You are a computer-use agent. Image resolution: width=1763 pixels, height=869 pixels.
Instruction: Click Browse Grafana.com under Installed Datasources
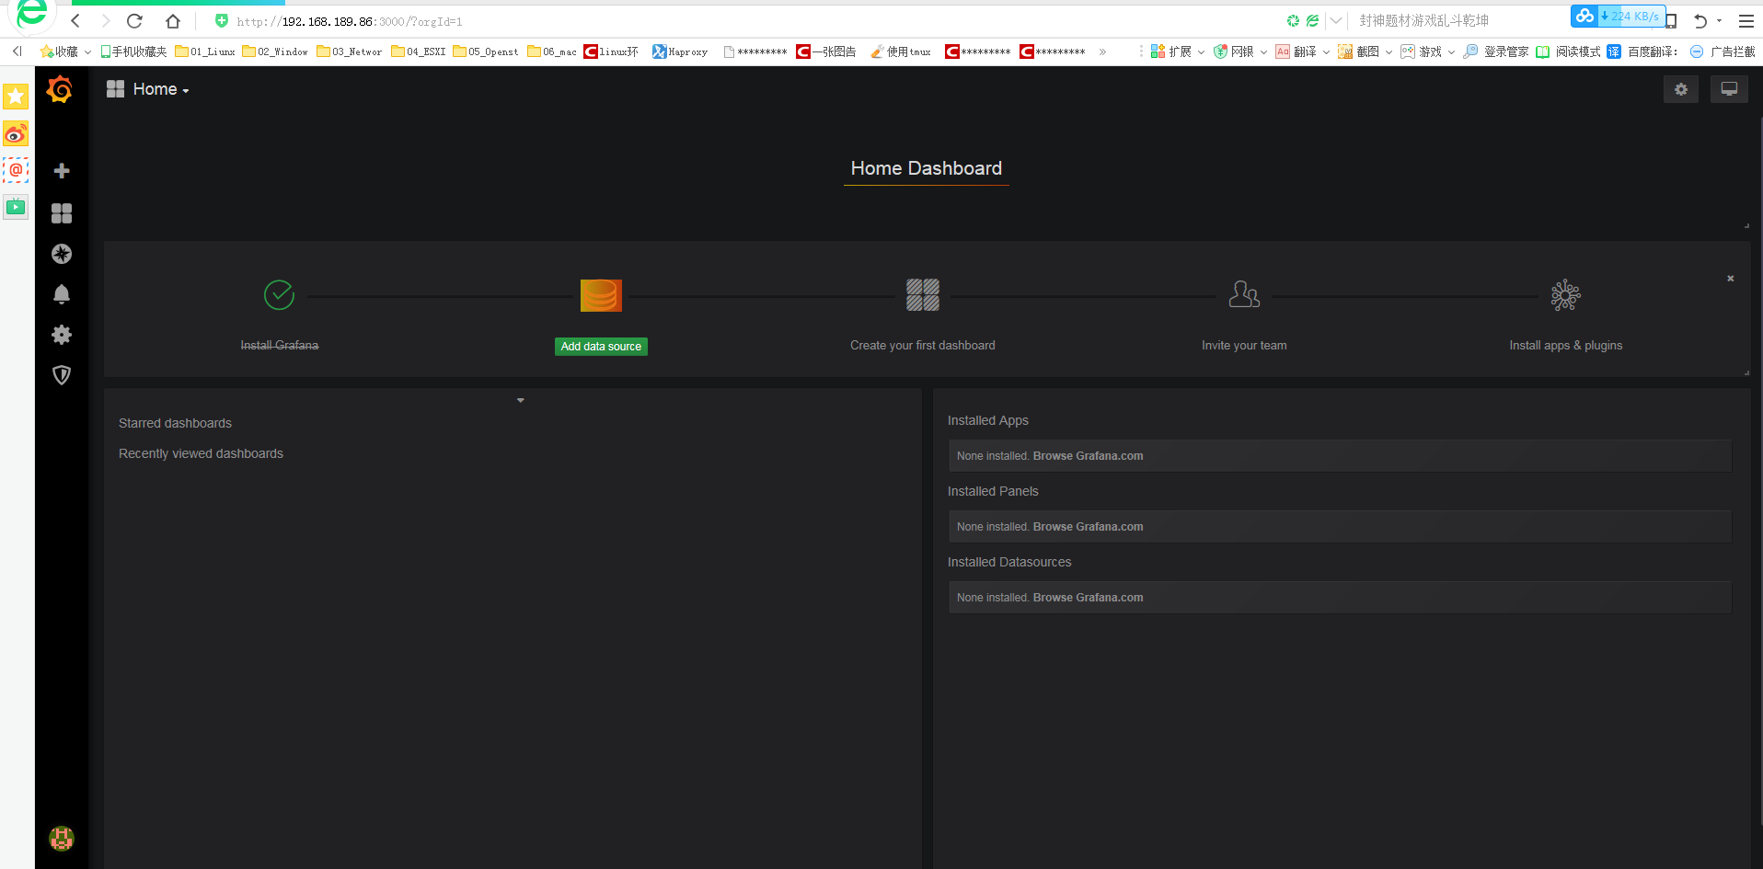tap(1088, 598)
